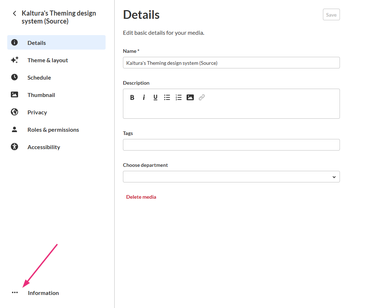Click the Schedule clock icon
This screenshot has width=375, height=308.
[14, 77]
